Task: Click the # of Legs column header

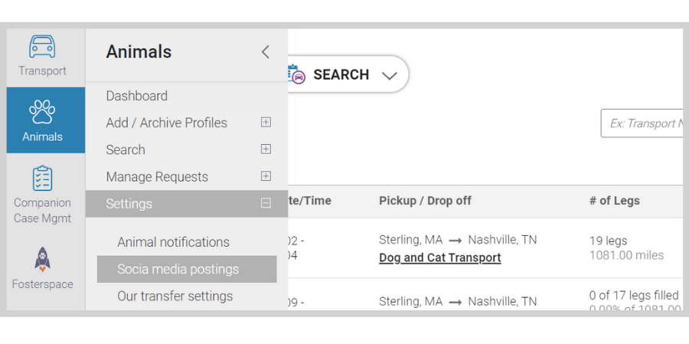Action: (614, 201)
